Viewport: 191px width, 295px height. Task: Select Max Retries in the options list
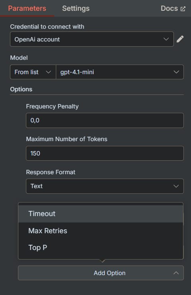click(100, 231)
